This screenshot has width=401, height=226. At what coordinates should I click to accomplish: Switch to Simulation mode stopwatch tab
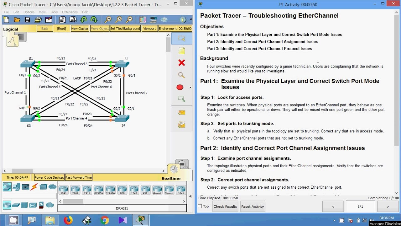[x=182, y=164]
